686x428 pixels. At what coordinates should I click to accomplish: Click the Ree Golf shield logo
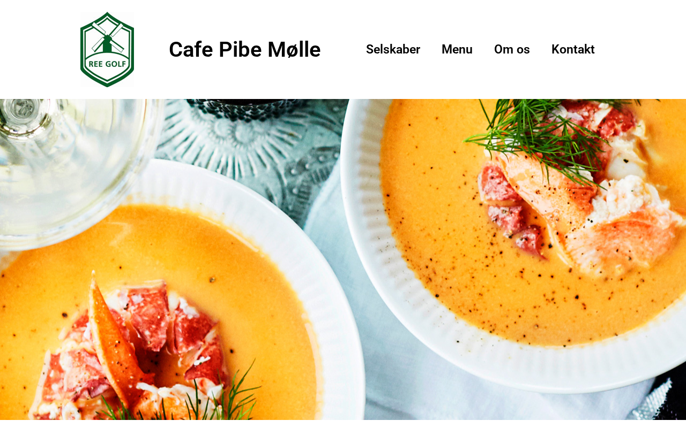point(107,49)
